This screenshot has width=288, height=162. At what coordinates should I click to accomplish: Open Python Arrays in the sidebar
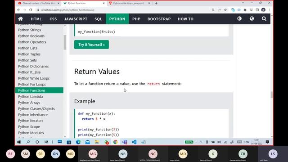[x=29, y=103]
